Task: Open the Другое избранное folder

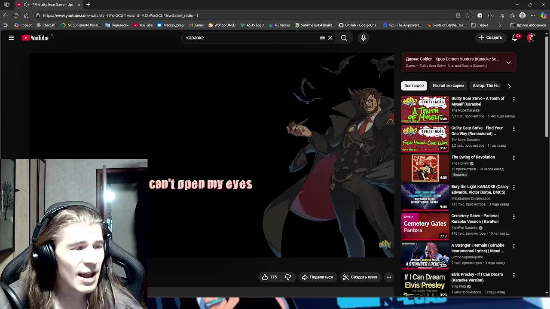Action: coord(528,25)
